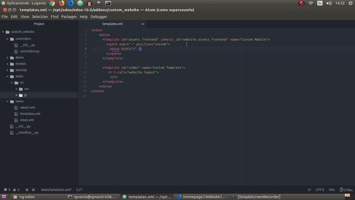Open __init__.py under controllers
The image size is (355, 200).
click(x=27, y=45)
